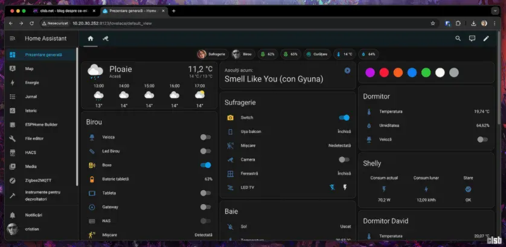The image size is (506, 247).
Task: Open Jurnal in the sidebar
Action: click(x=40, y=97)
